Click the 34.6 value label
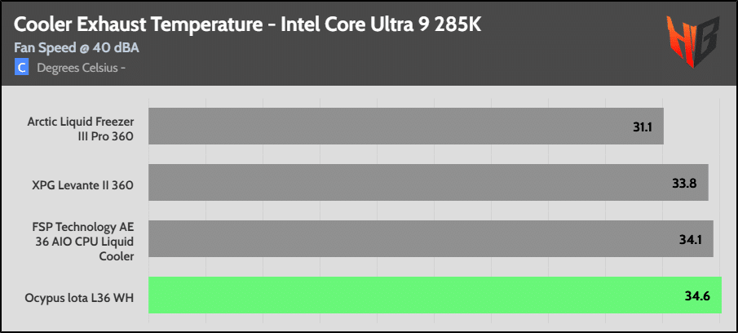This screenshot has height=333, width=738. 697,295
